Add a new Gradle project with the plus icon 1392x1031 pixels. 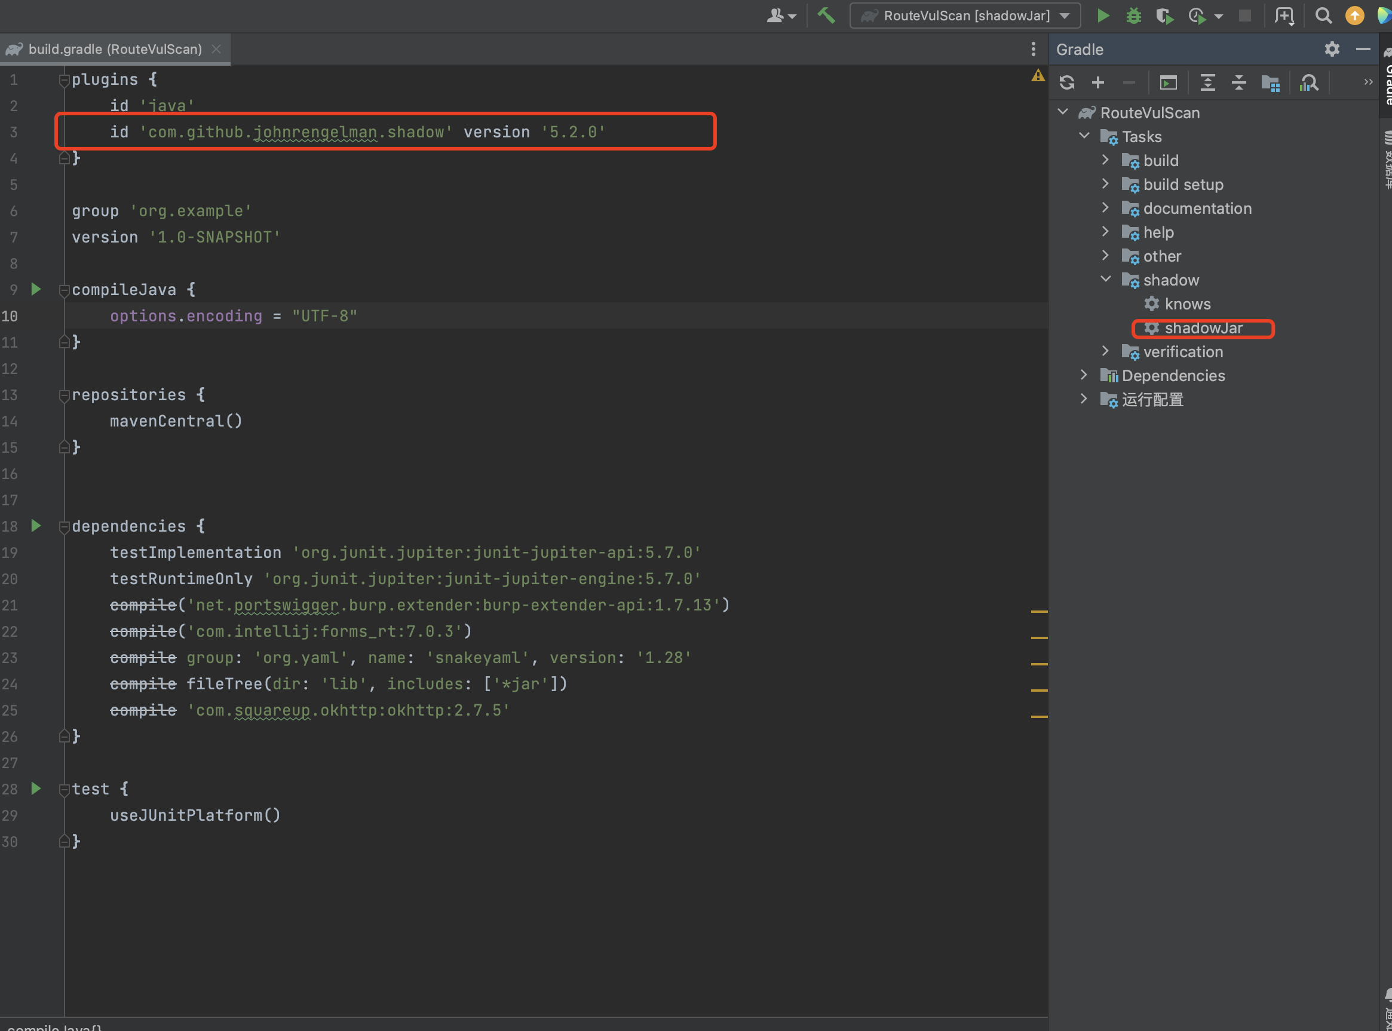1098,82
